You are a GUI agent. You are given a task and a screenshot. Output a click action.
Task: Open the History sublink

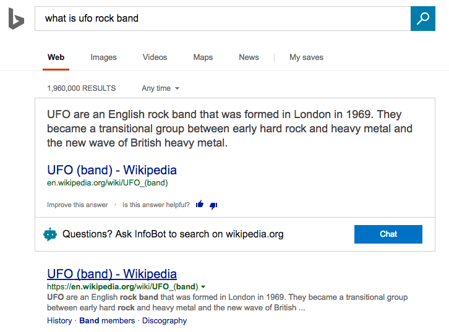click(59, 321)
